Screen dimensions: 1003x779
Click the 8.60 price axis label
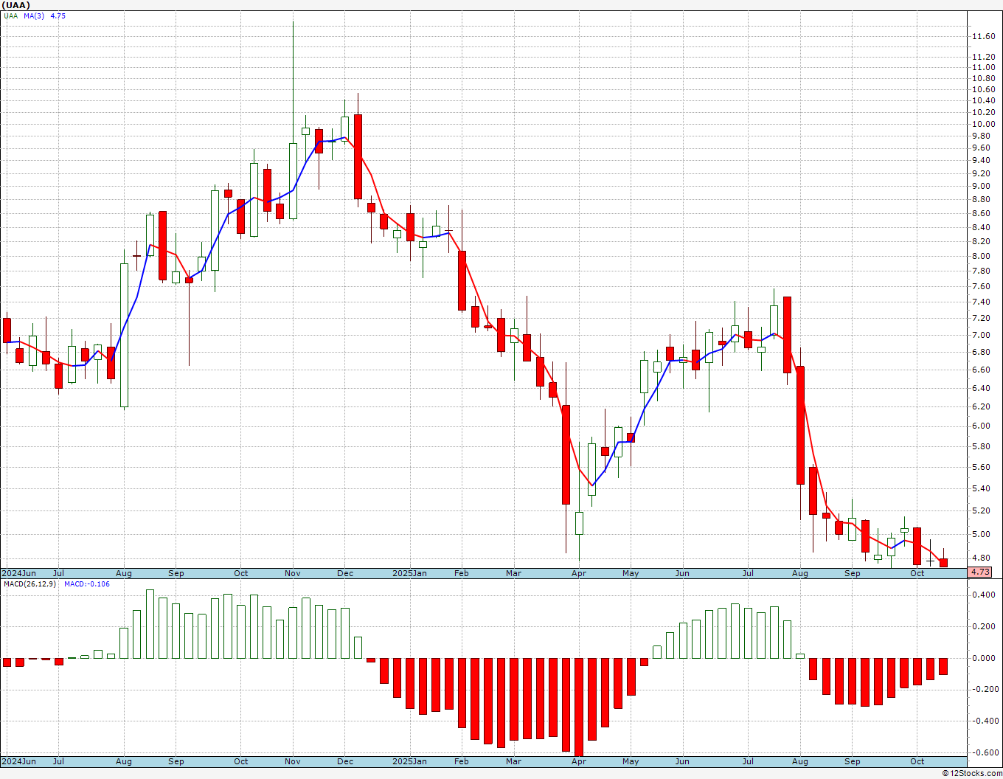click(x=981, y=213)
